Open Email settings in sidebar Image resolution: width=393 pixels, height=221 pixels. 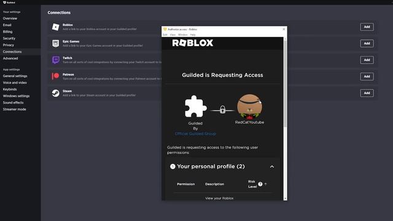(7, 25)
